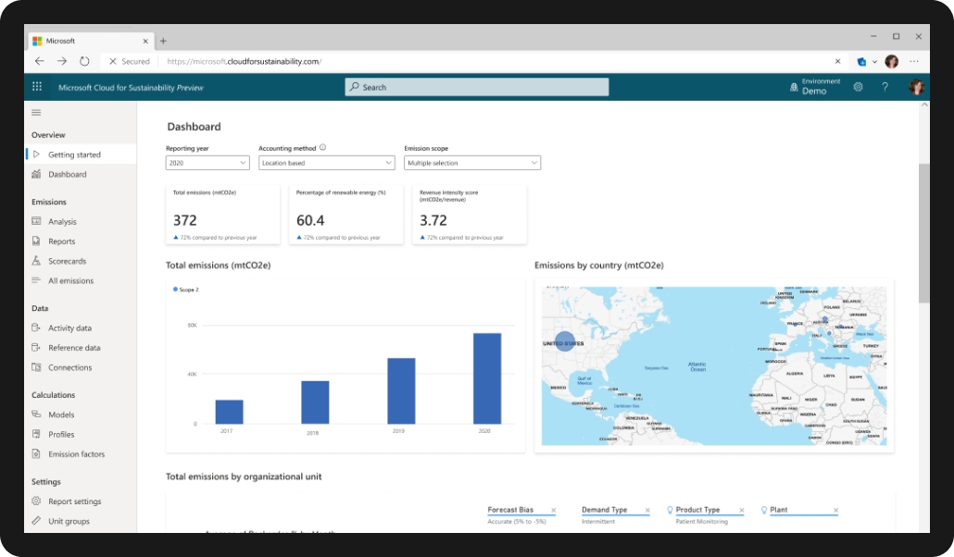This screenshot has width=954, height=557.
Task: Select Dashboard in the sidebar
Action: click(67, 174)
